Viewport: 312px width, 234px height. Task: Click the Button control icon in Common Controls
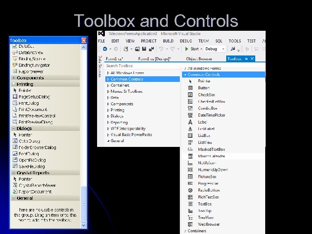tap(190, 88)
